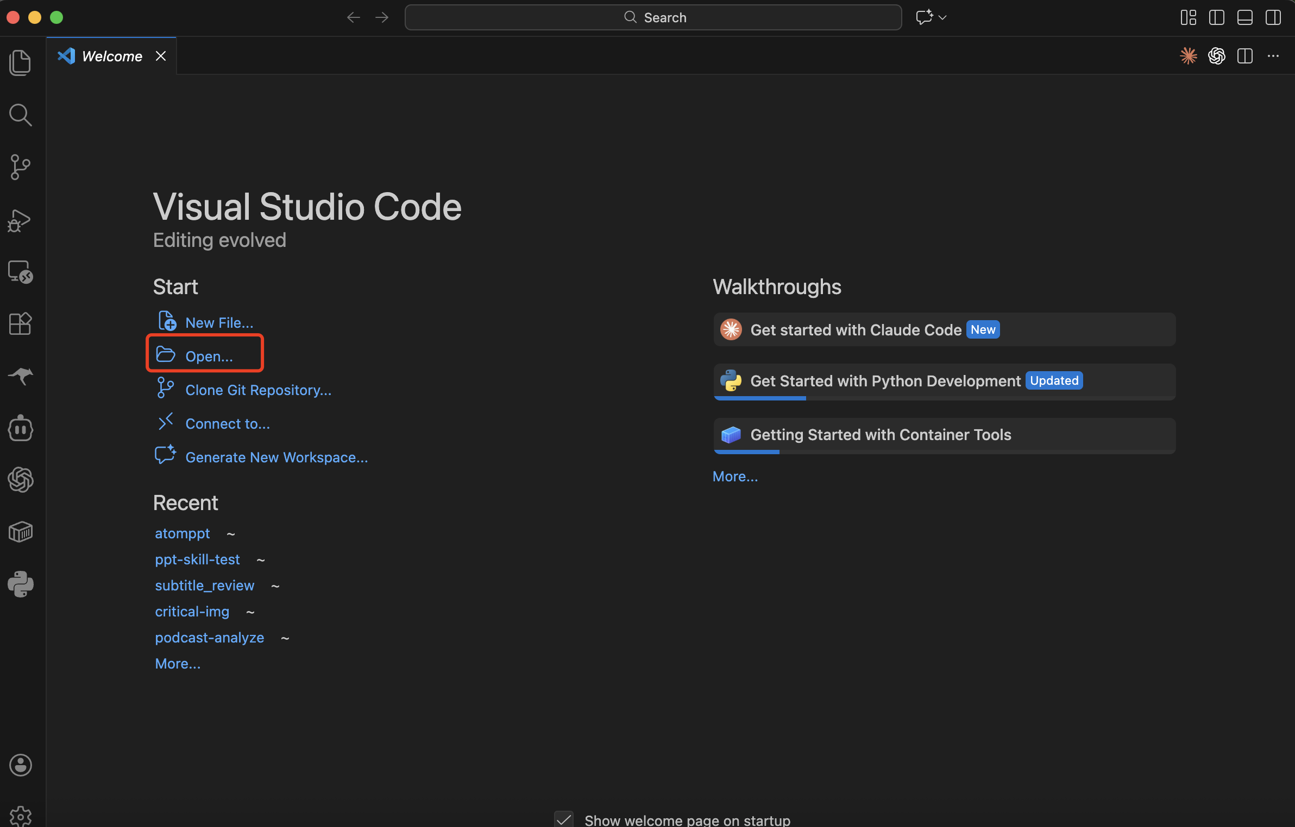Click the Claude Code icon in editor toolbar
This screenshot has width=1295, height=827.
click(1189, 56)
